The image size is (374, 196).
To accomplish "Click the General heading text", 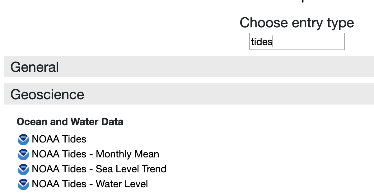I will (x=35, y=67).
